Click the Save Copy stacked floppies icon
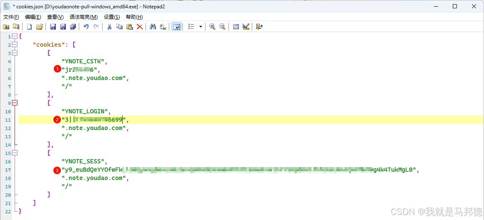This screenshot has height=220, width=484. [73, 27]
